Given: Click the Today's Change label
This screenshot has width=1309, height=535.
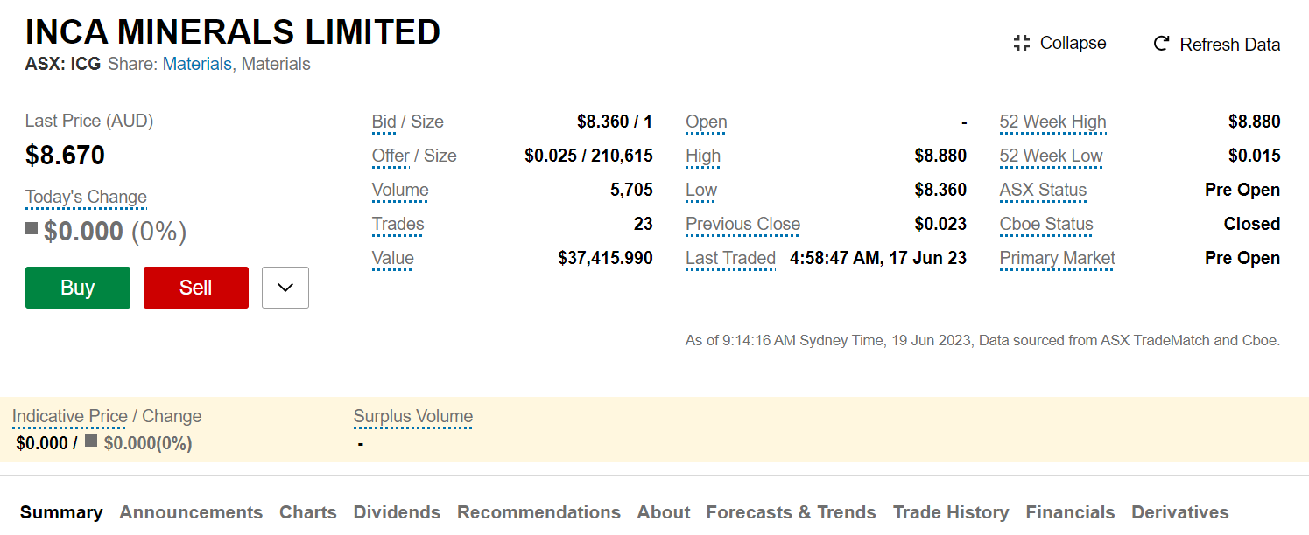Looking at the screenshot, I should [86, 198].
